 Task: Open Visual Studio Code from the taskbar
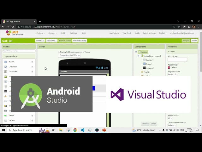click(82, 130)
